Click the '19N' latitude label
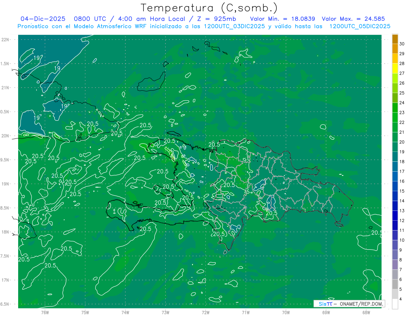Image resolution: width=411 pixels, height=317 pixels. [5, 184]
